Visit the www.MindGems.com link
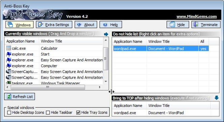Image resolution: width=224 pixels, height=122 pixels. [197, 17]
